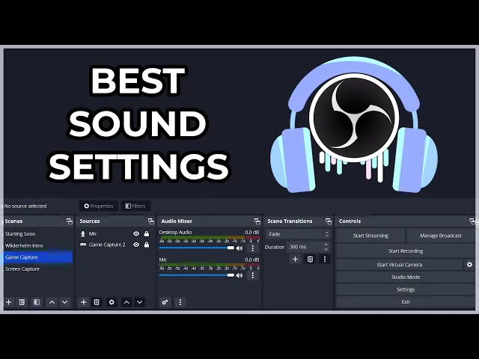Viewport: 479px width, 359px height.
Task: Undock the Audio Mixer panel
Action: 257,221
